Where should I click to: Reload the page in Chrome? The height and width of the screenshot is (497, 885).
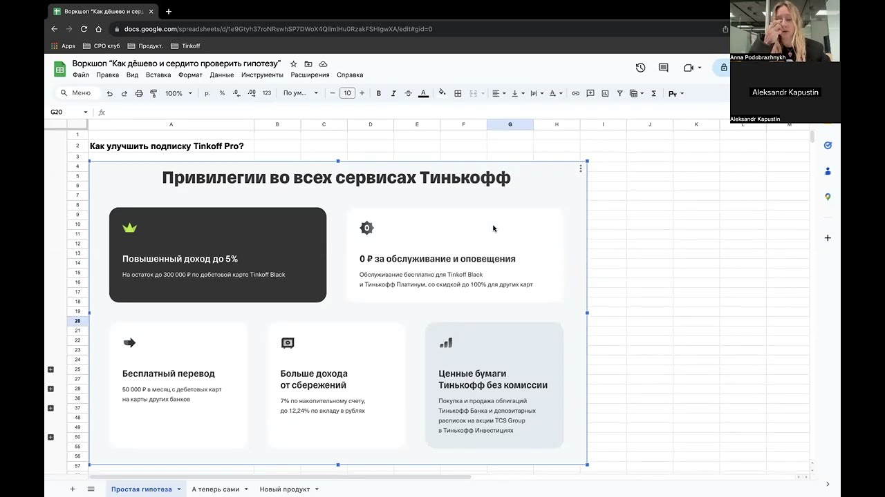pos(84,29)
